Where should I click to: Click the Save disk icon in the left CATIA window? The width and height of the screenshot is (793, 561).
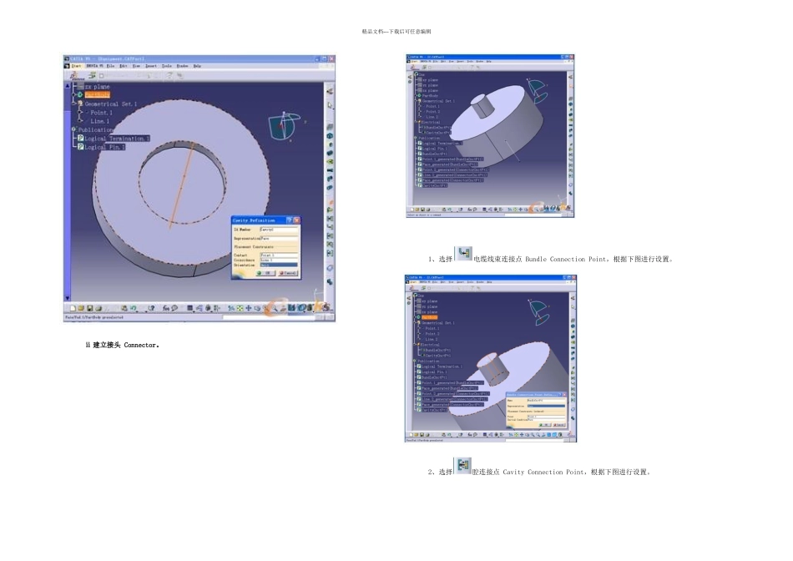coord(90,308)
